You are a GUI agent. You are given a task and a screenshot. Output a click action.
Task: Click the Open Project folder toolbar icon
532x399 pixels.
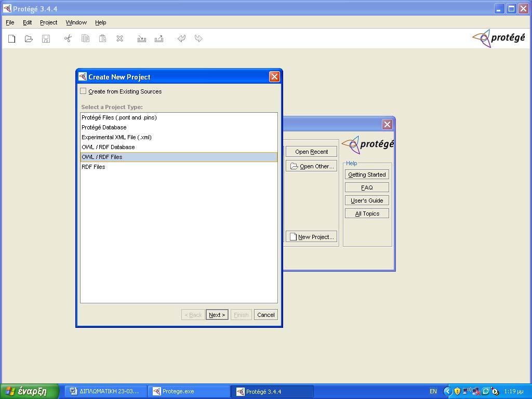coord(29,38)
